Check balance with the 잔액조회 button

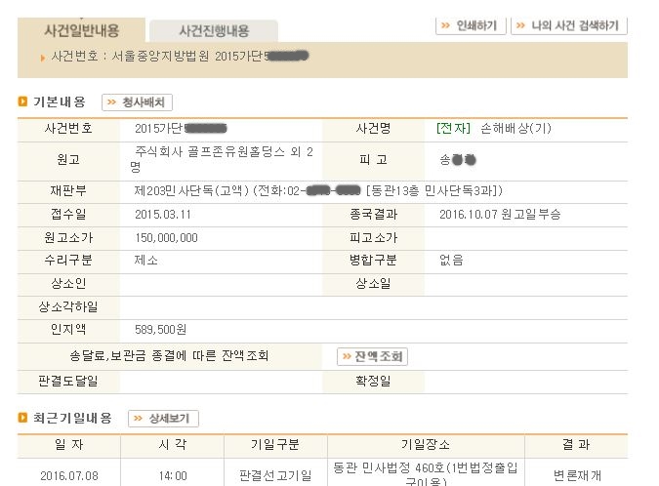click(x=372, y=356)
